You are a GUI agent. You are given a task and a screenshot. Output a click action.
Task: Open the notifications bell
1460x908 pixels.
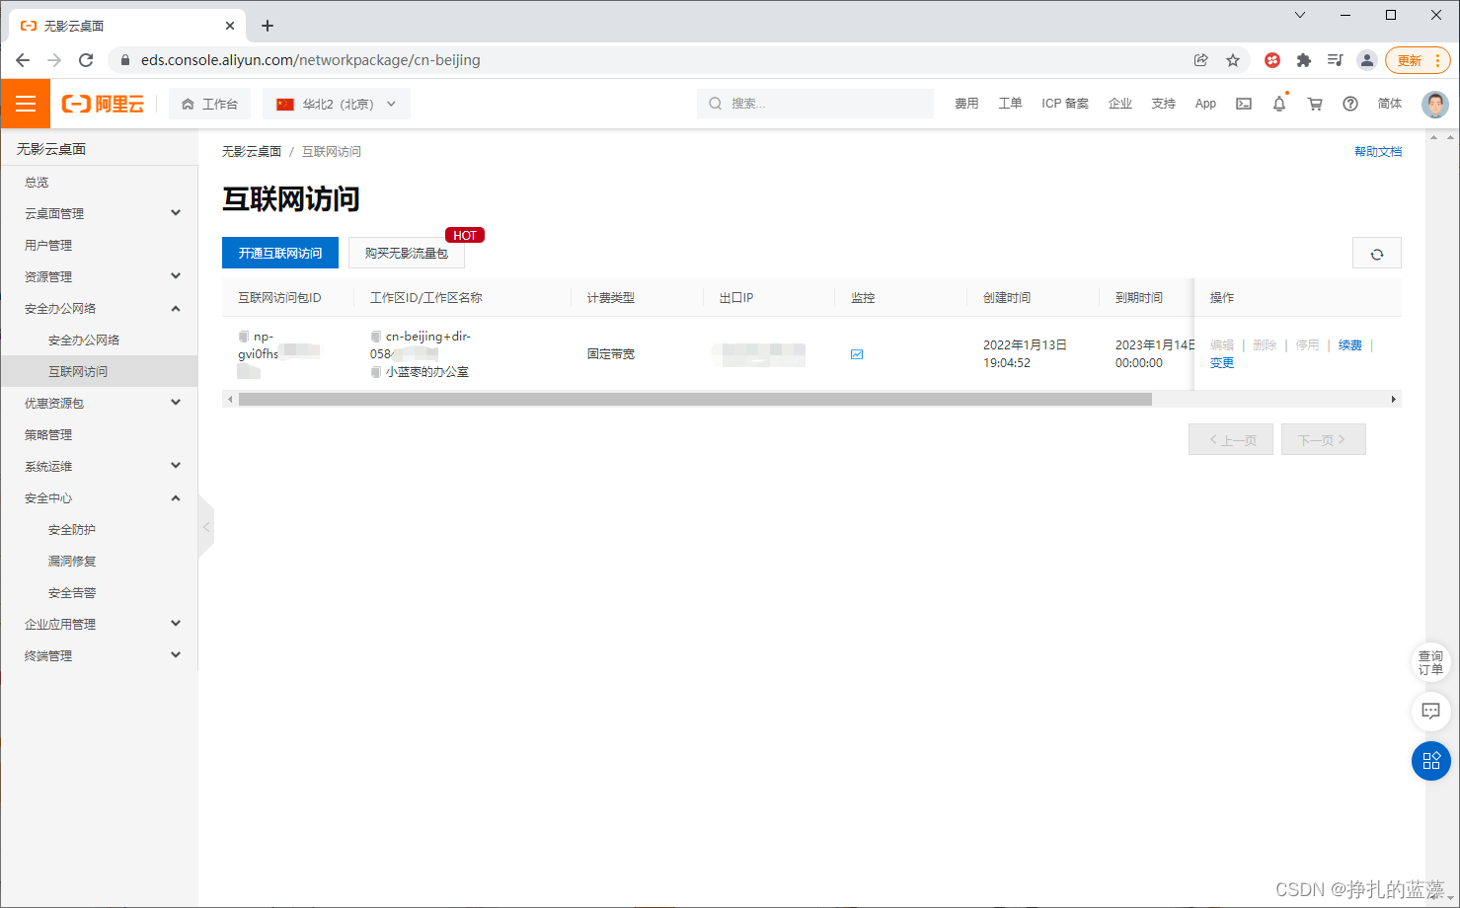(x=1278, y=103)
